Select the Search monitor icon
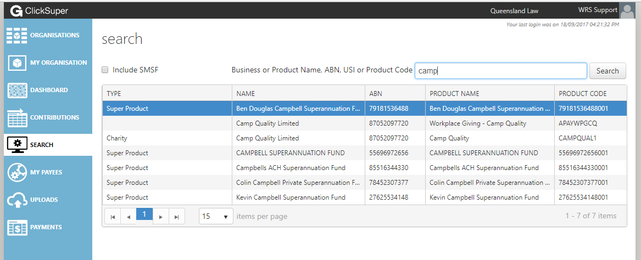The height and width of the screenshot is (260, 641). (x=17, y=145)
